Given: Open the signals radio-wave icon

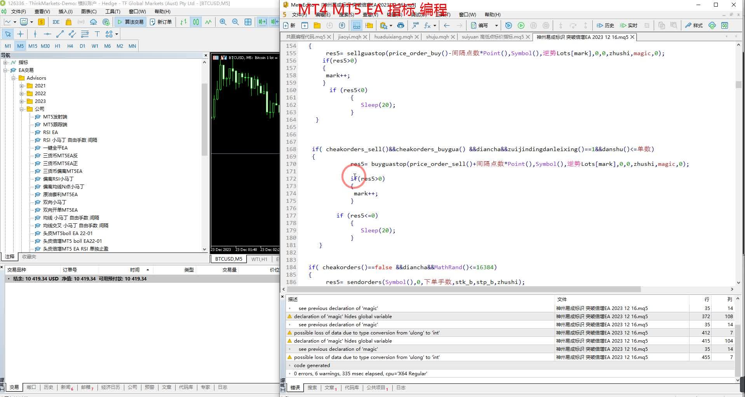Looking at the screenshot, I should click(81, 22).
